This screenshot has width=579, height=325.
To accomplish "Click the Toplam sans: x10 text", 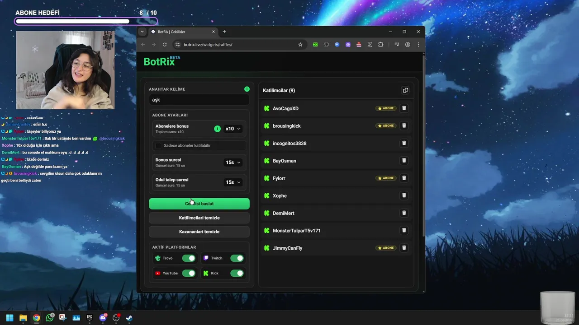I will pyautogui.click(x=170, y=132).
